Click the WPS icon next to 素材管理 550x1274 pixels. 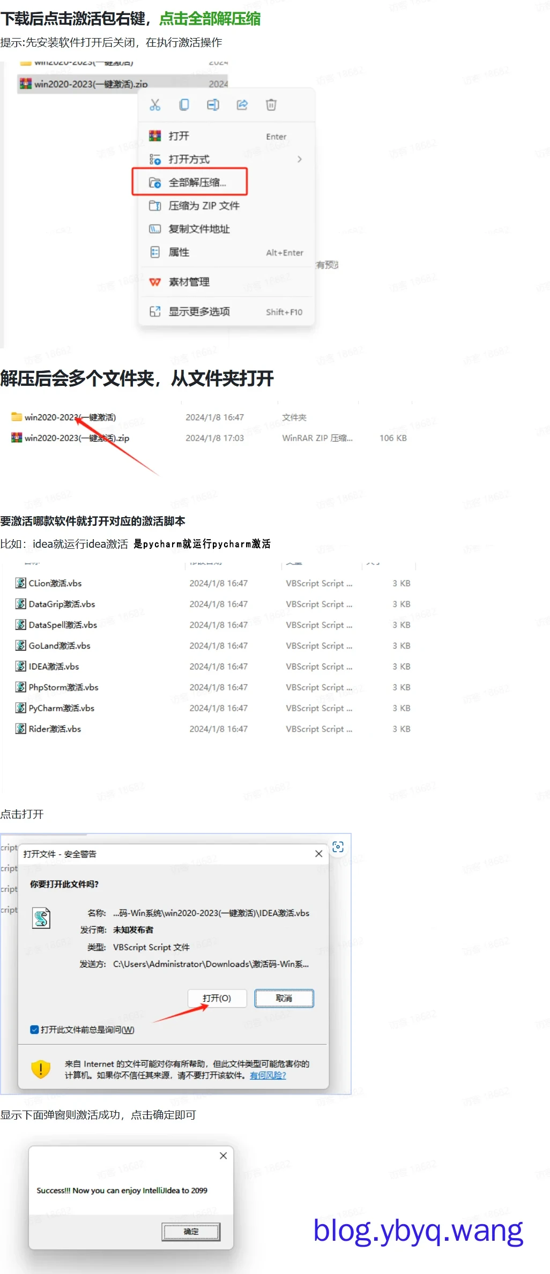[155, 282]
